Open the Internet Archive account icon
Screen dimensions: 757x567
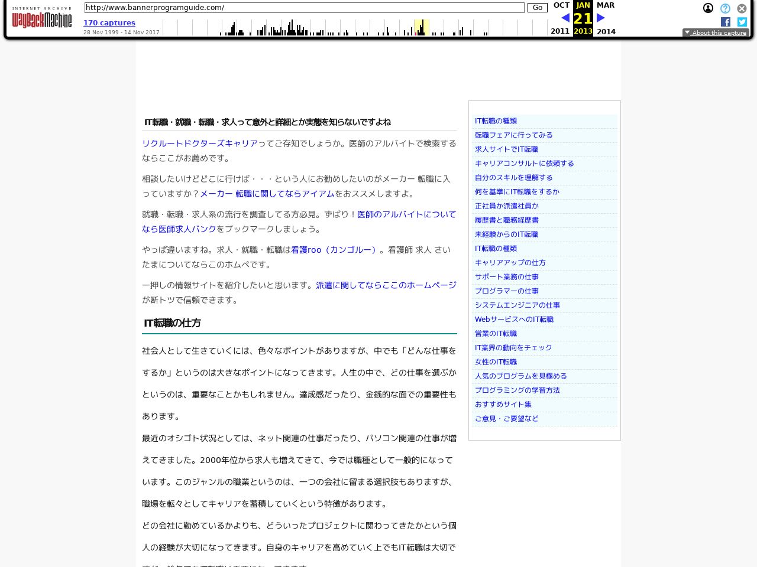709,8
